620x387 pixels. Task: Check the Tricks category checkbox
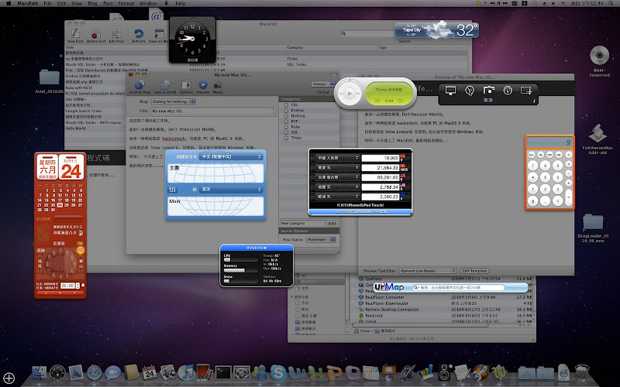click(286, 138)
